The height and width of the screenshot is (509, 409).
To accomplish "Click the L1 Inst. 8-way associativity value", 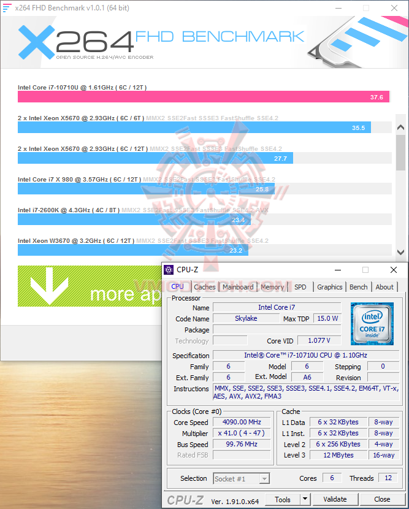I will [383, 433].
